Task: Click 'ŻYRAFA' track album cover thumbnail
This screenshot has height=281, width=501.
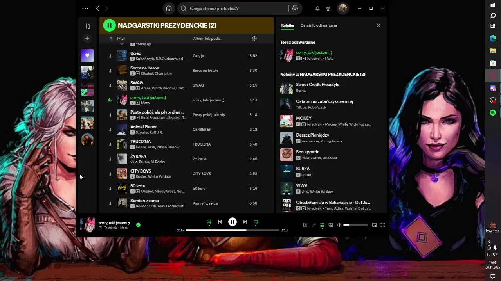Action: pos(122,159)
